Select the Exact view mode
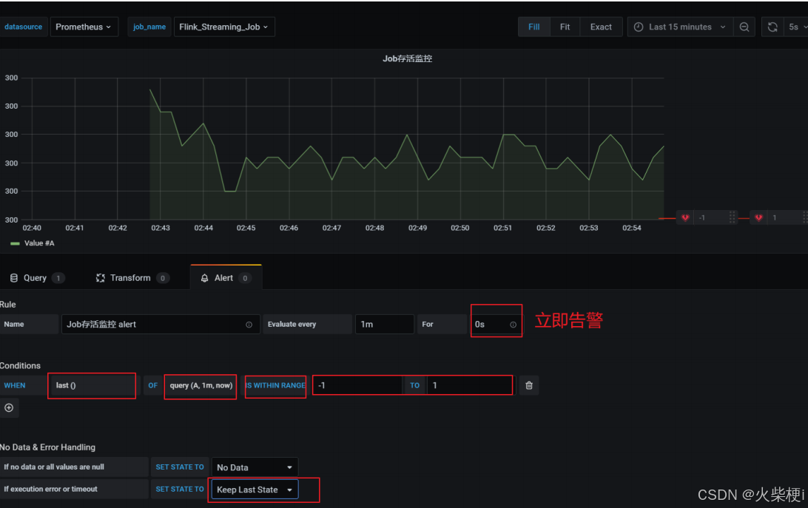The width and height of the screenshot is (808, 508). coord(601,27)
